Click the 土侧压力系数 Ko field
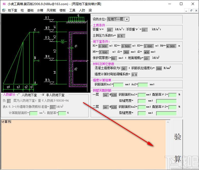 [121, 36]
